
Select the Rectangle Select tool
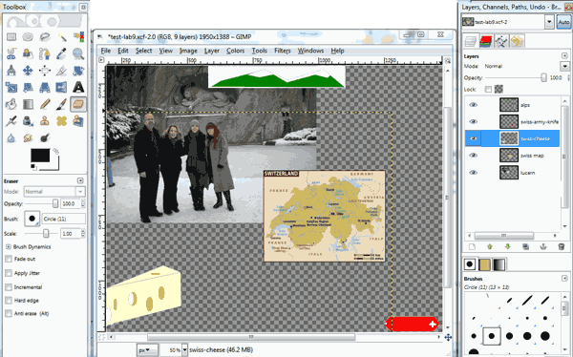[x=11, y=37]
